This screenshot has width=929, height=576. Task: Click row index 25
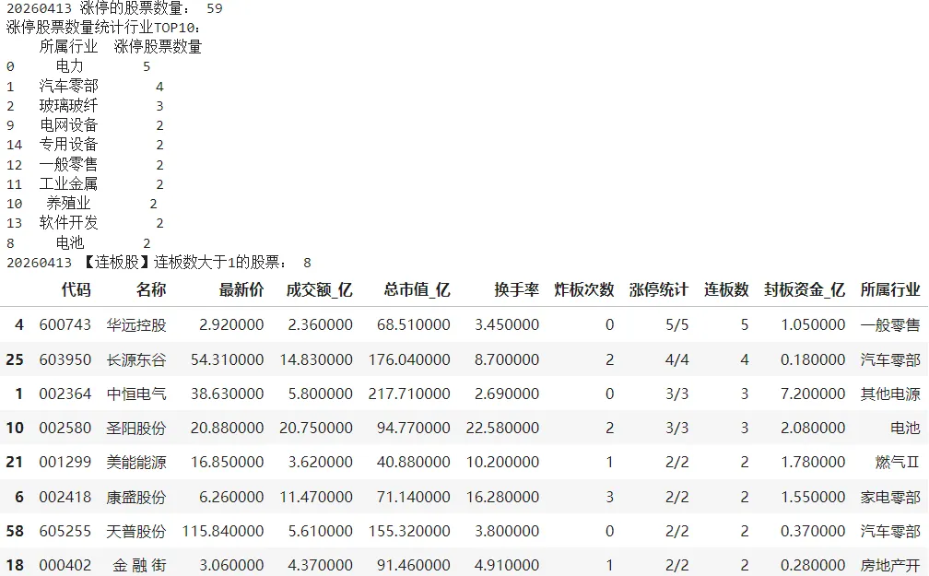point(15,359)
